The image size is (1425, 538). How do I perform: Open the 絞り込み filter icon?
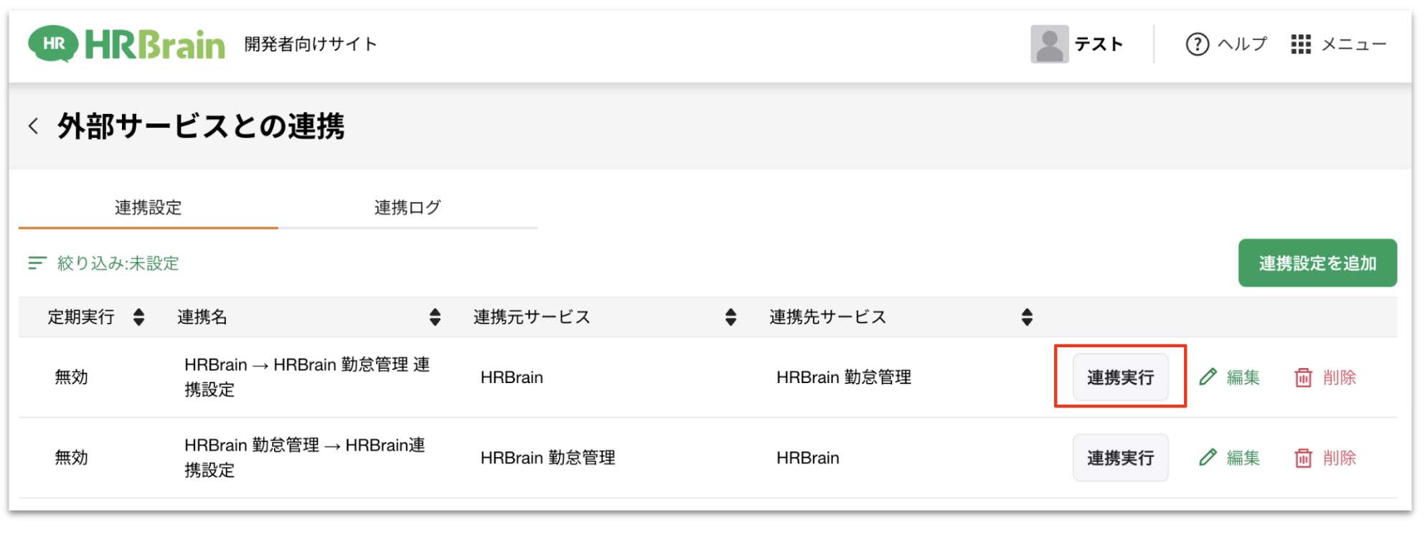point(37,263)
